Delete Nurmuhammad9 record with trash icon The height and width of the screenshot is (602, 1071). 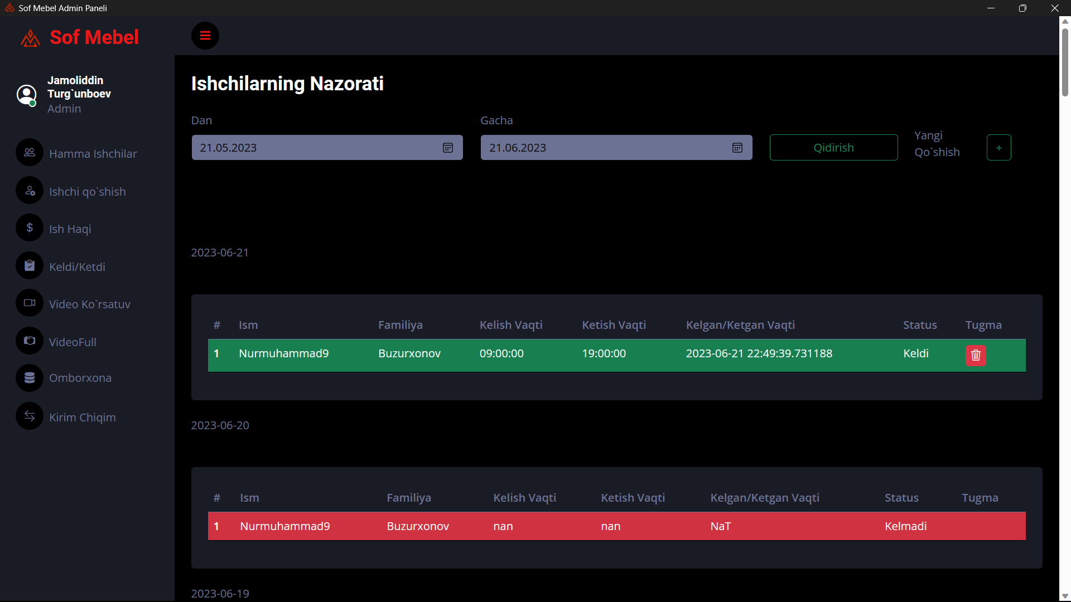coord(976,355)
